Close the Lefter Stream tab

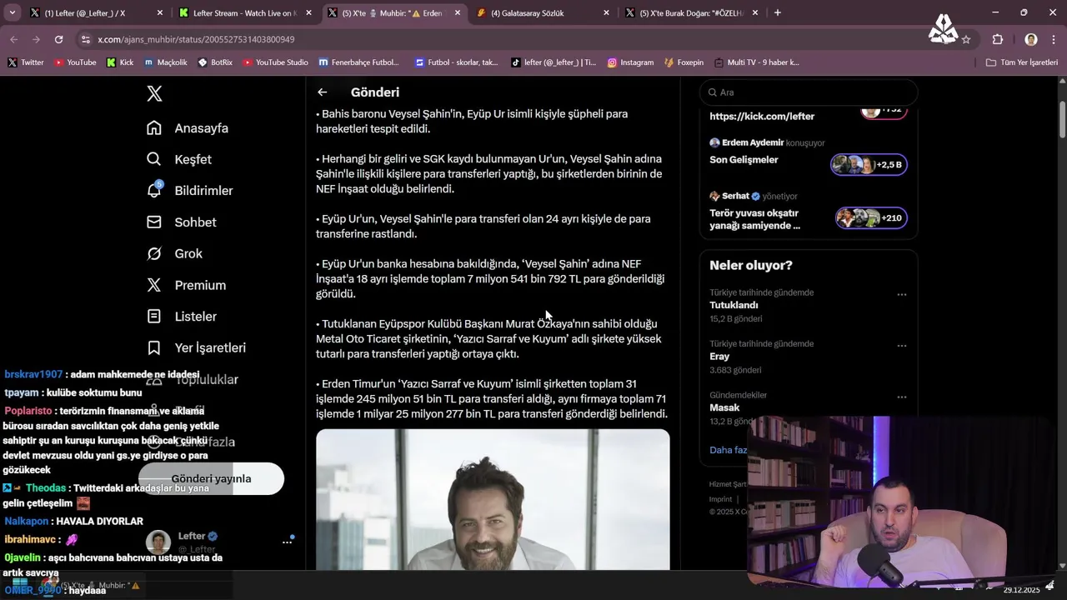tap(308, 12)
